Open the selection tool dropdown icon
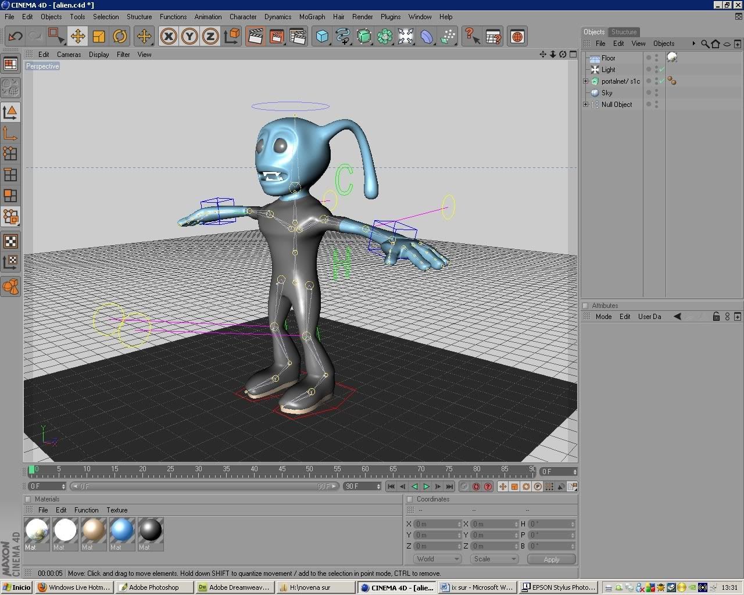The height and width of the screenshot is (595, 744). click(x=56, y=37)
